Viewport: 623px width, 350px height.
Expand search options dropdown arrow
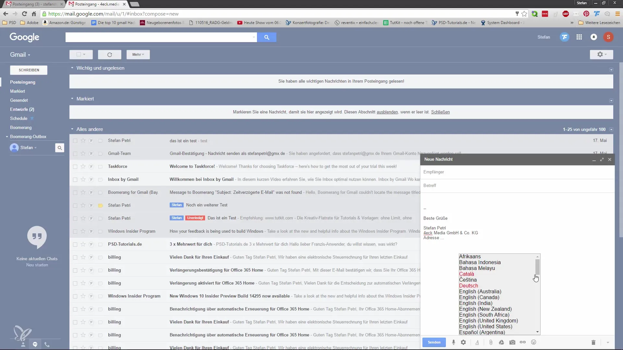(254, 37)
